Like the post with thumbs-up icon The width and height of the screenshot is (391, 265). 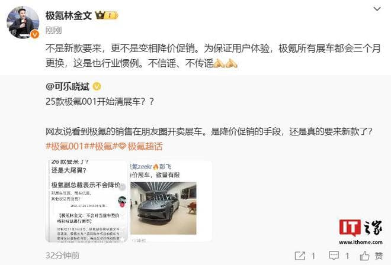click(x=364, y=256)
